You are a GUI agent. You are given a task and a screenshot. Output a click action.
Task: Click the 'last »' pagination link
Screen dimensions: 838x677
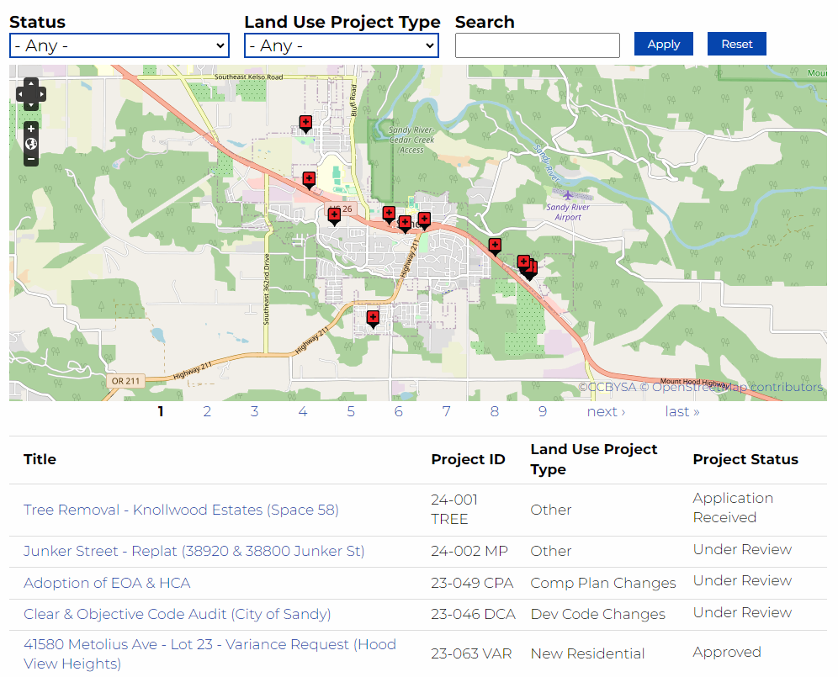(x=682, y=411)
